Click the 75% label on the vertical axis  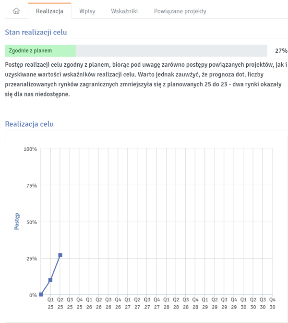(31, 186)
